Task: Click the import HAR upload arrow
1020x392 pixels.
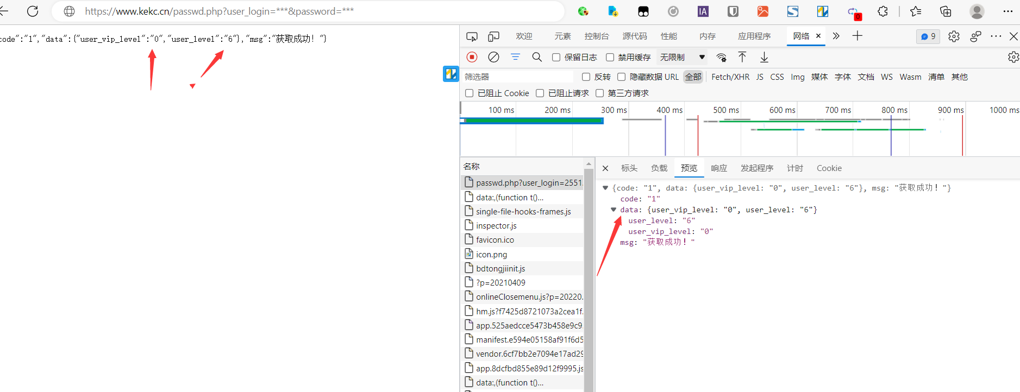Action: tap(742, 57)
